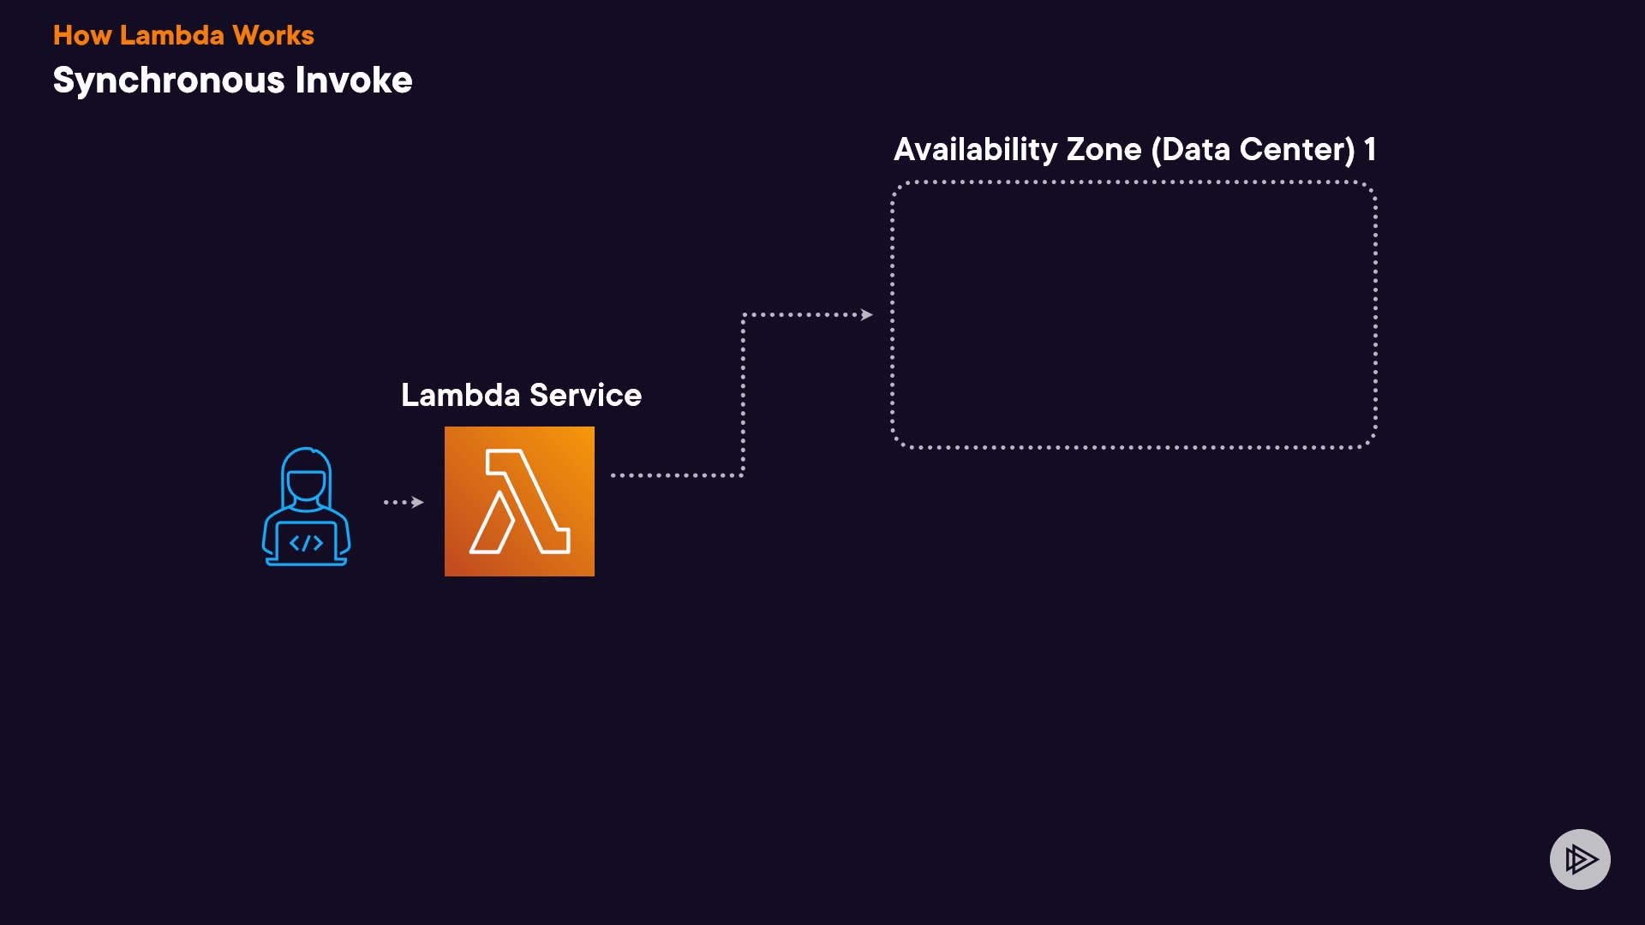
Task: Click inside the empty dotted Availability Zone box
Action: coord(1134,314)
